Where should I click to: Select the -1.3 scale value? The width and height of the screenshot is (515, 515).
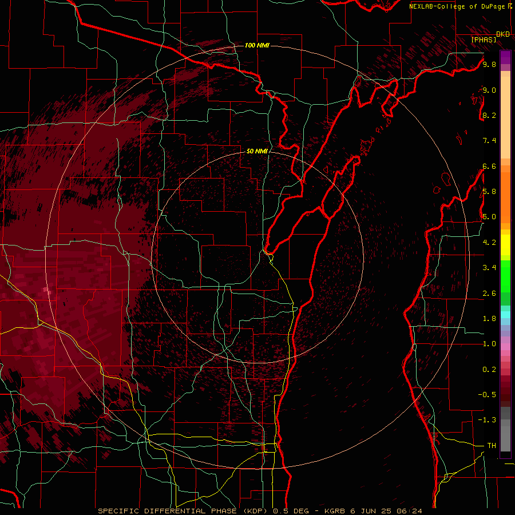pos(487,420)
